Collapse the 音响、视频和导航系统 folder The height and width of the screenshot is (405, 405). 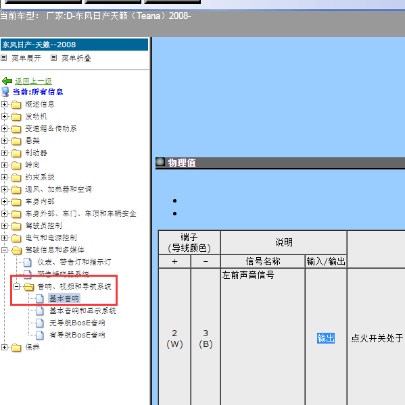coord(16,286)
